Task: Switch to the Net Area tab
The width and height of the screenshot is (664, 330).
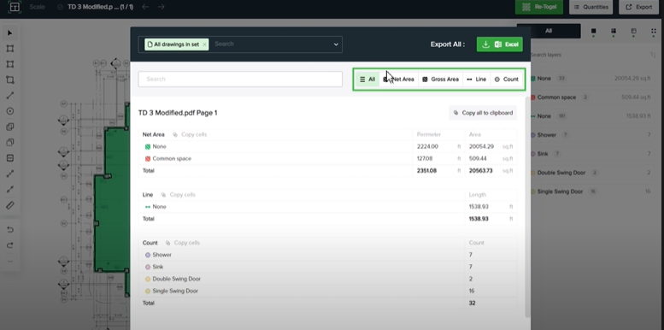Action: coord(399,80)
